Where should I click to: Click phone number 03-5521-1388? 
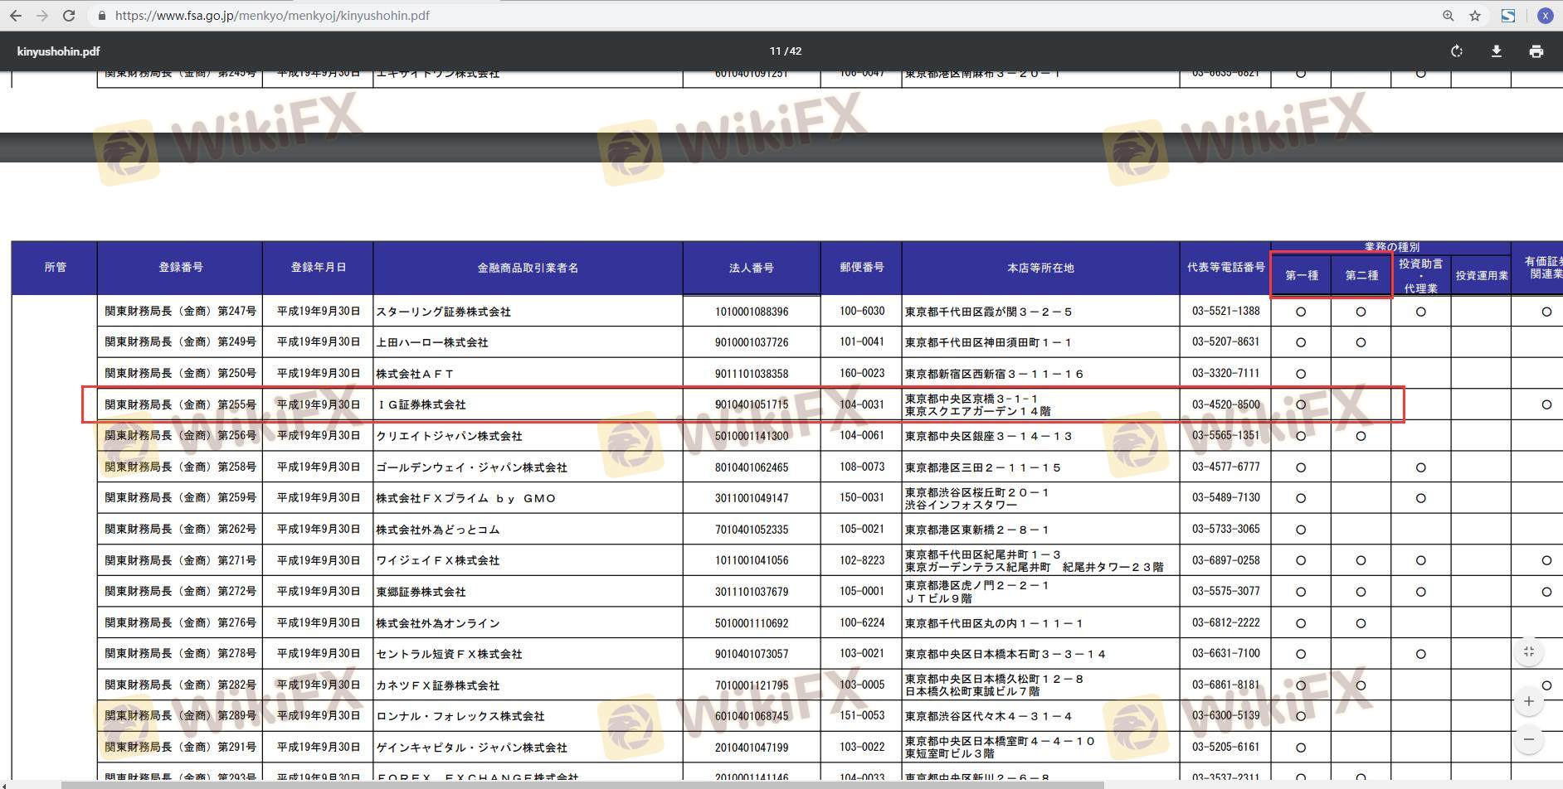pyautogui.click(x=1226, y=312)
